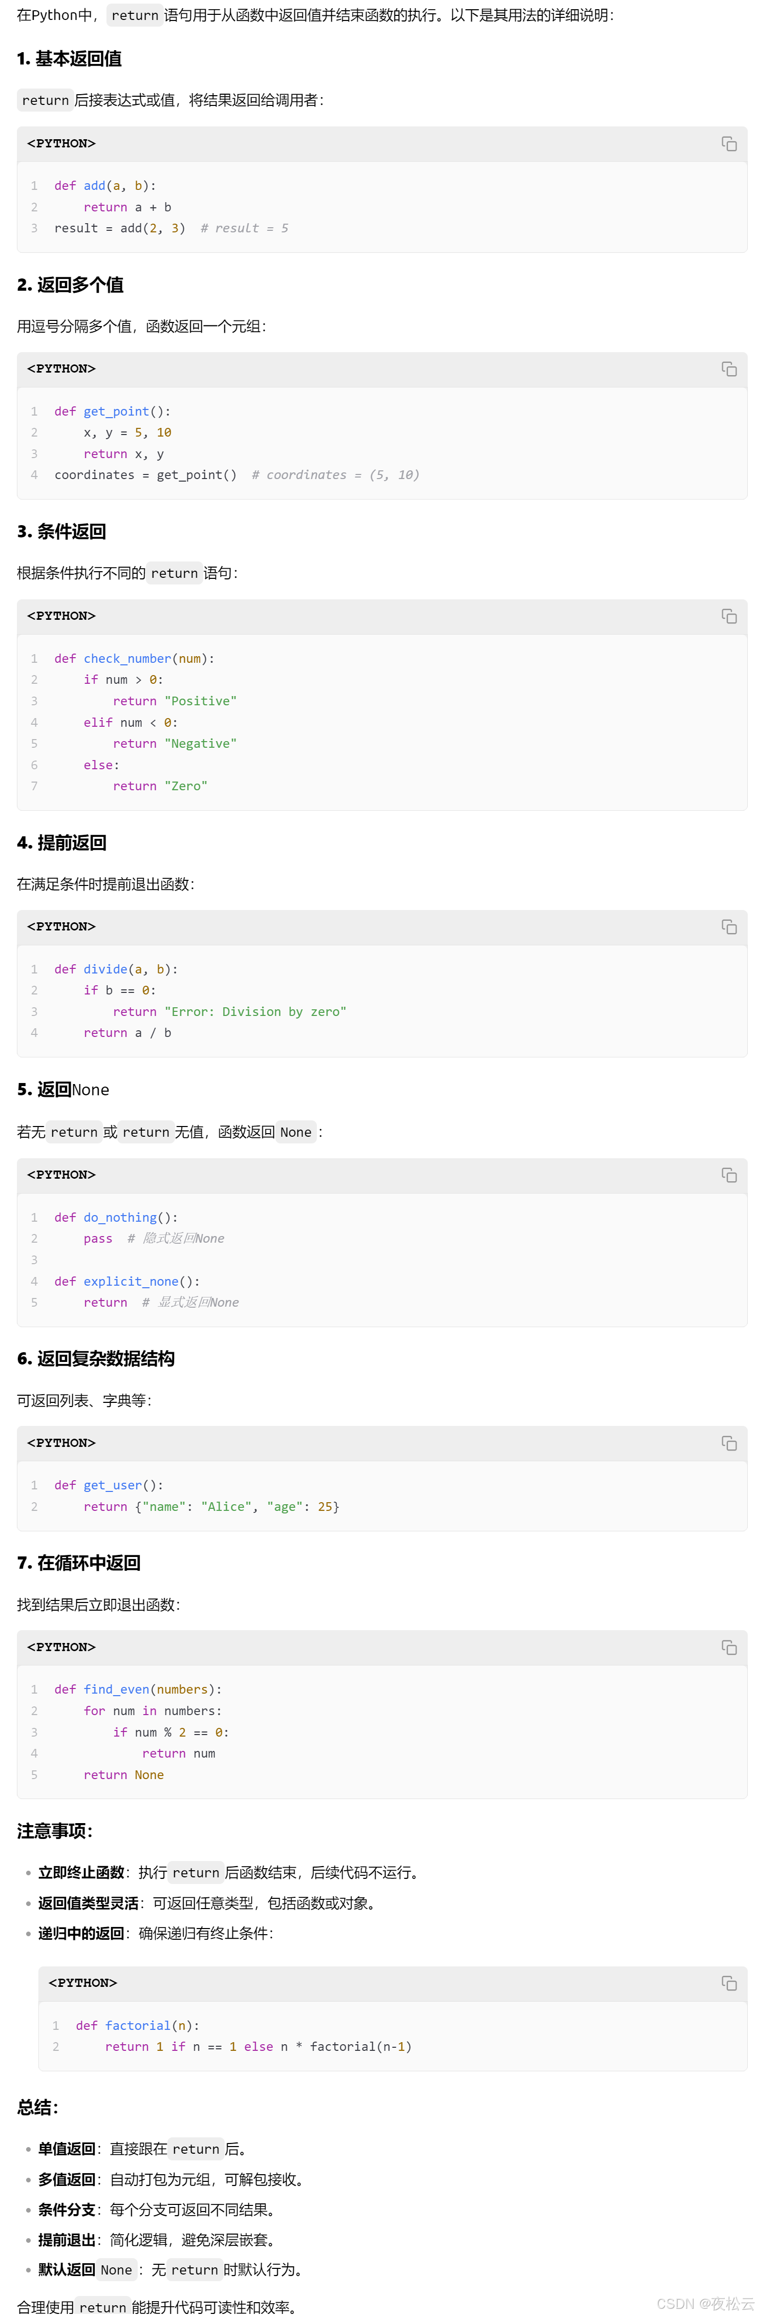Copy the add(a, b) code block
757x2317 pixels.
coord(728,144)
